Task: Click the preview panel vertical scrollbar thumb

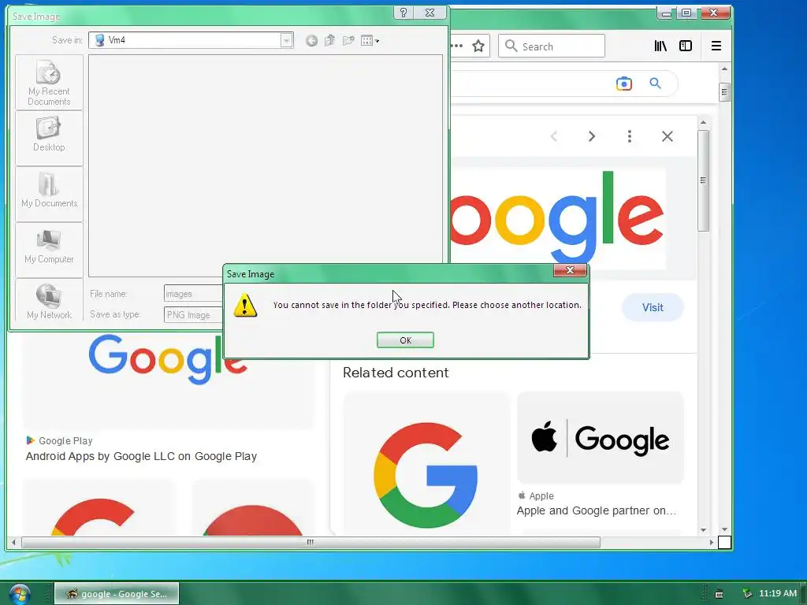Action: click(x=703, y=180)
